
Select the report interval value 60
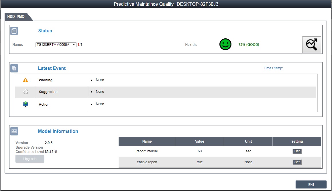pos(199,151)
